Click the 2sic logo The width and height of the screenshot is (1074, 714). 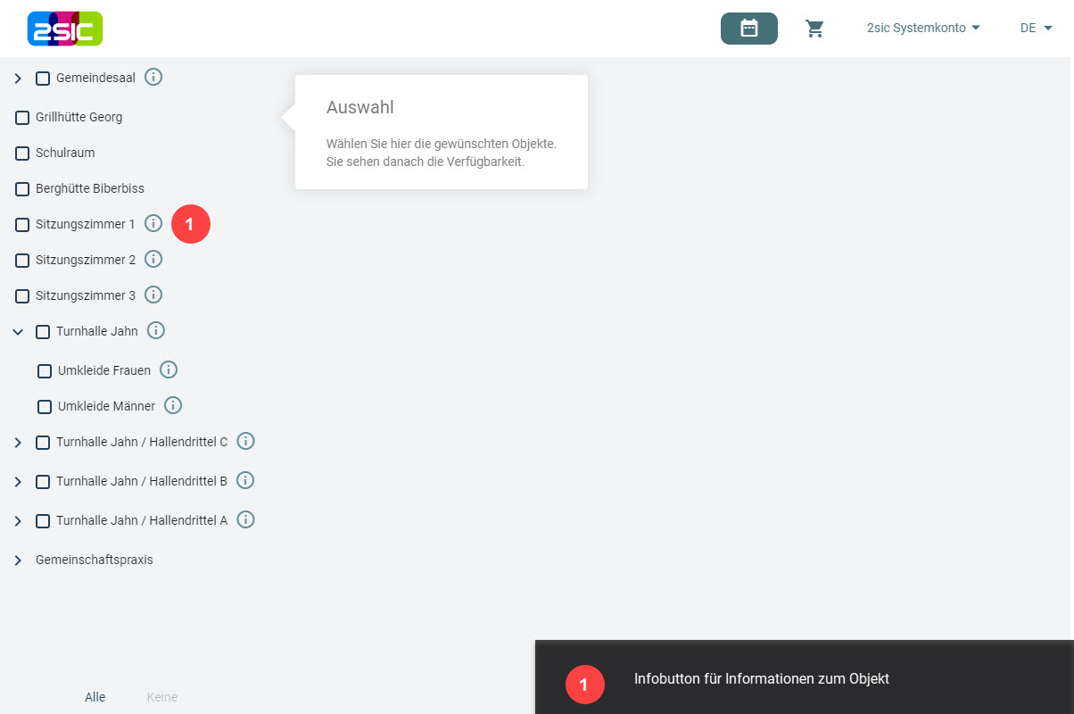tap(65, 29)
